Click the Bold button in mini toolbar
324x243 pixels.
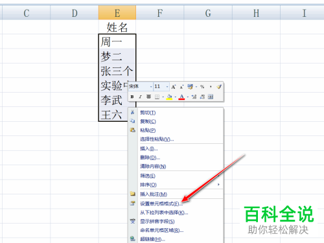tap(132, 97)
